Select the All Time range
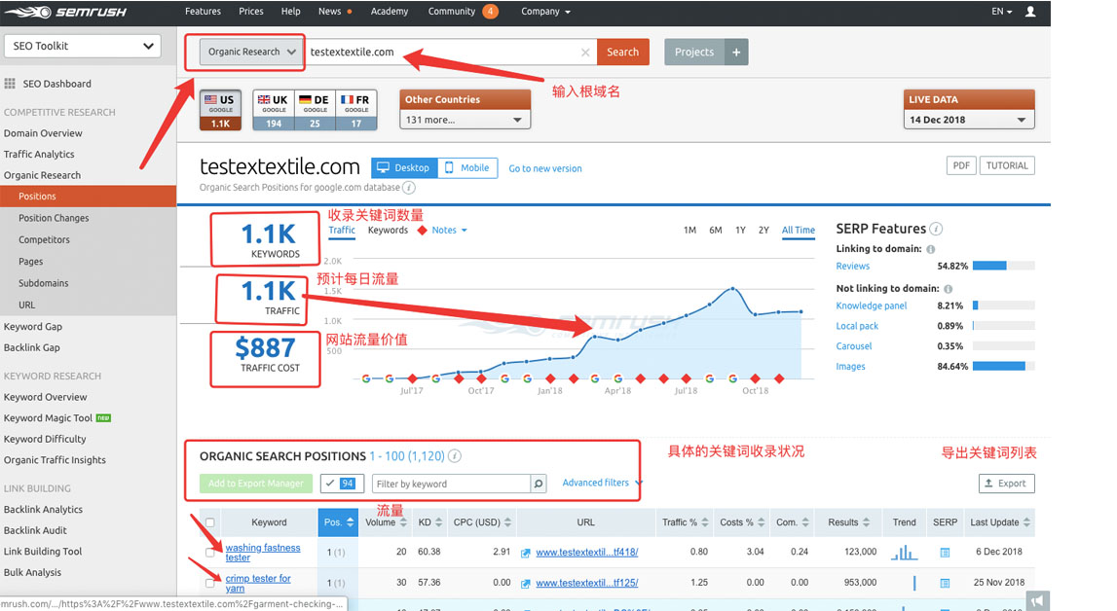The image size is (1117, 611). pos(798,231)
